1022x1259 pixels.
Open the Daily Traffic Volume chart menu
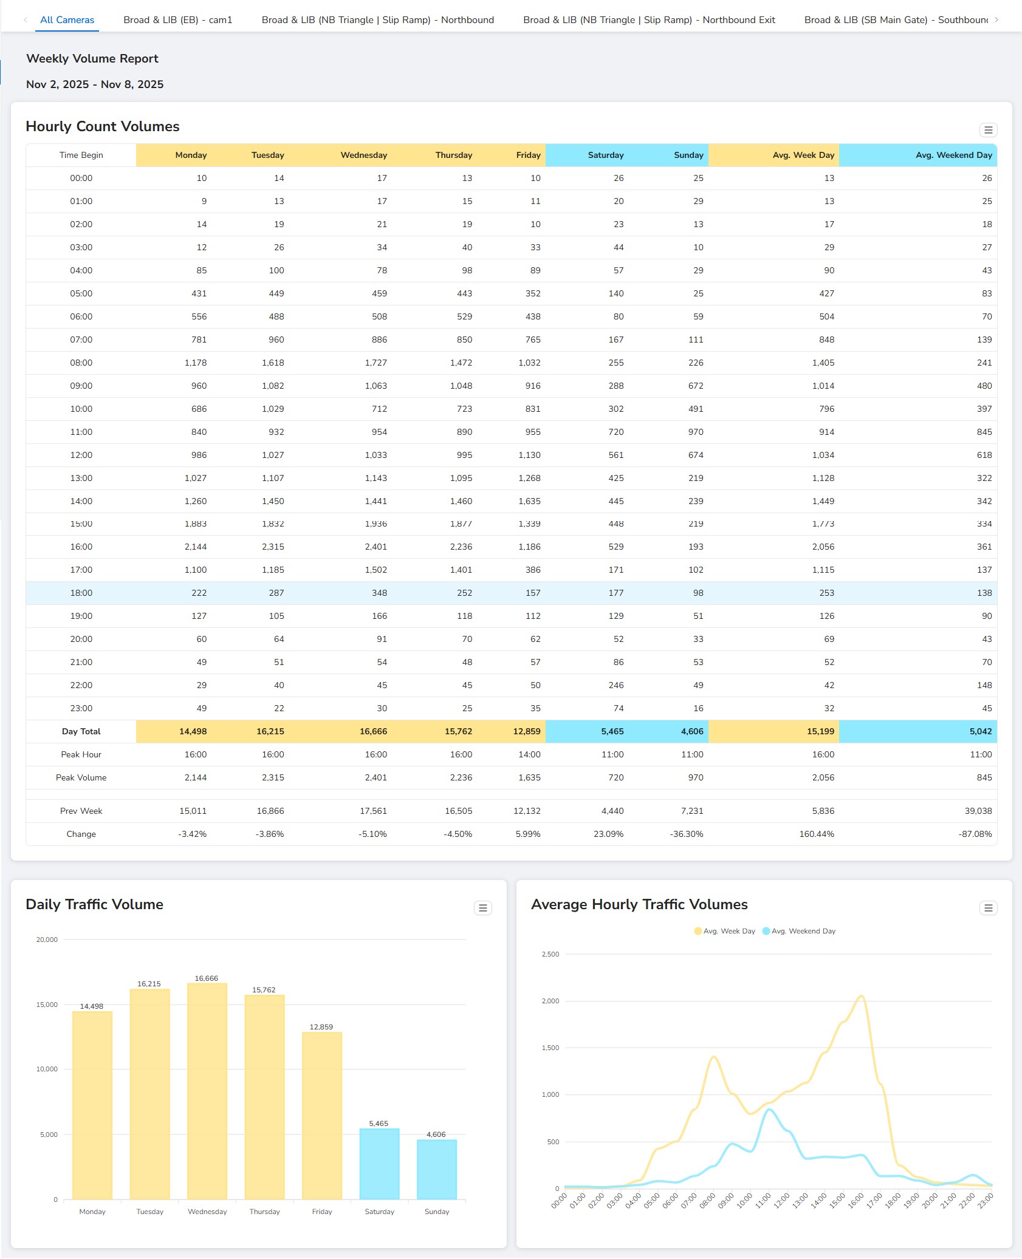(482, 908)
